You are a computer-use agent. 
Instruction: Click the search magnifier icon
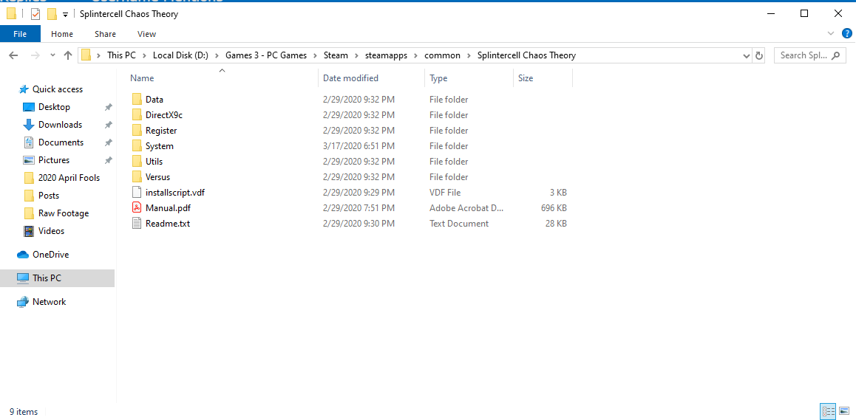(835, 55)
